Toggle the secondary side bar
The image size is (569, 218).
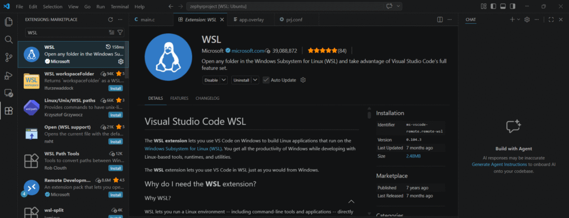[x=512, y=7]
